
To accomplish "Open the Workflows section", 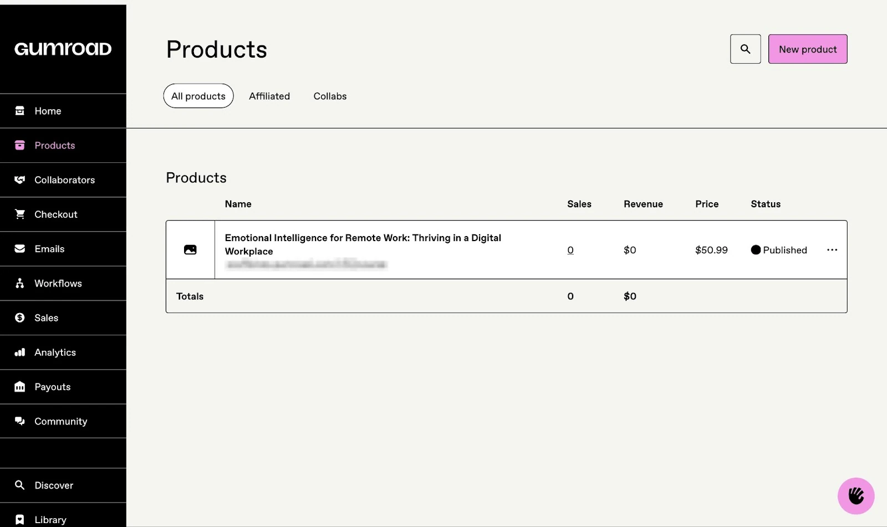I will click(x=63, y=283).
